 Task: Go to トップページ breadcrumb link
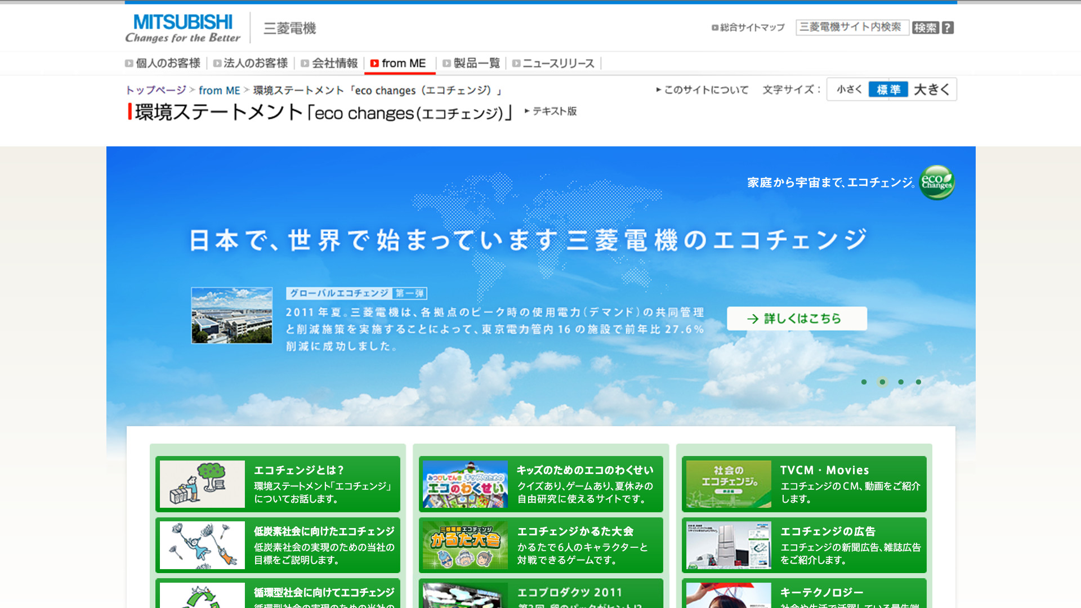click(x=156, y=90)
